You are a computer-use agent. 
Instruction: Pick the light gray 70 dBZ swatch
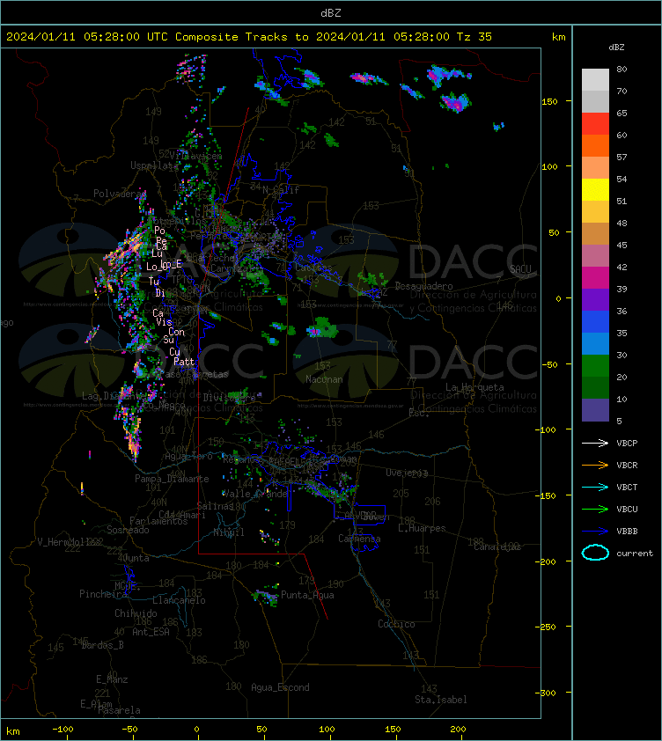595,80
